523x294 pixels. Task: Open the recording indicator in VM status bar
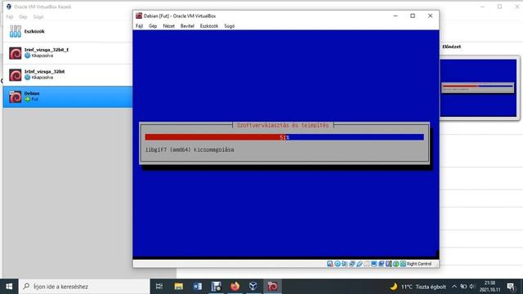(x=382, y=264)
